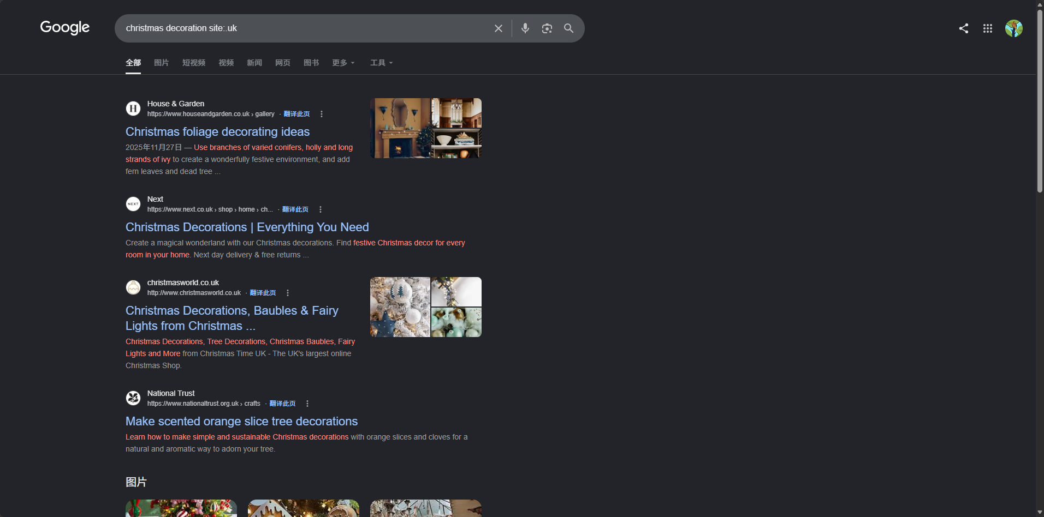The image size is (1044, 517).
Task: Click the scrollbar up arrow
Action: point(1040,4)
